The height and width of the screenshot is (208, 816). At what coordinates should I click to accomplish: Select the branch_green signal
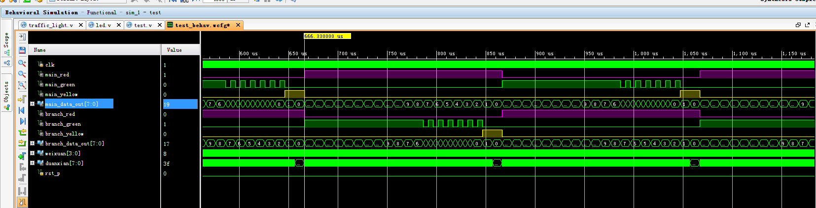[x=63, y=124]
